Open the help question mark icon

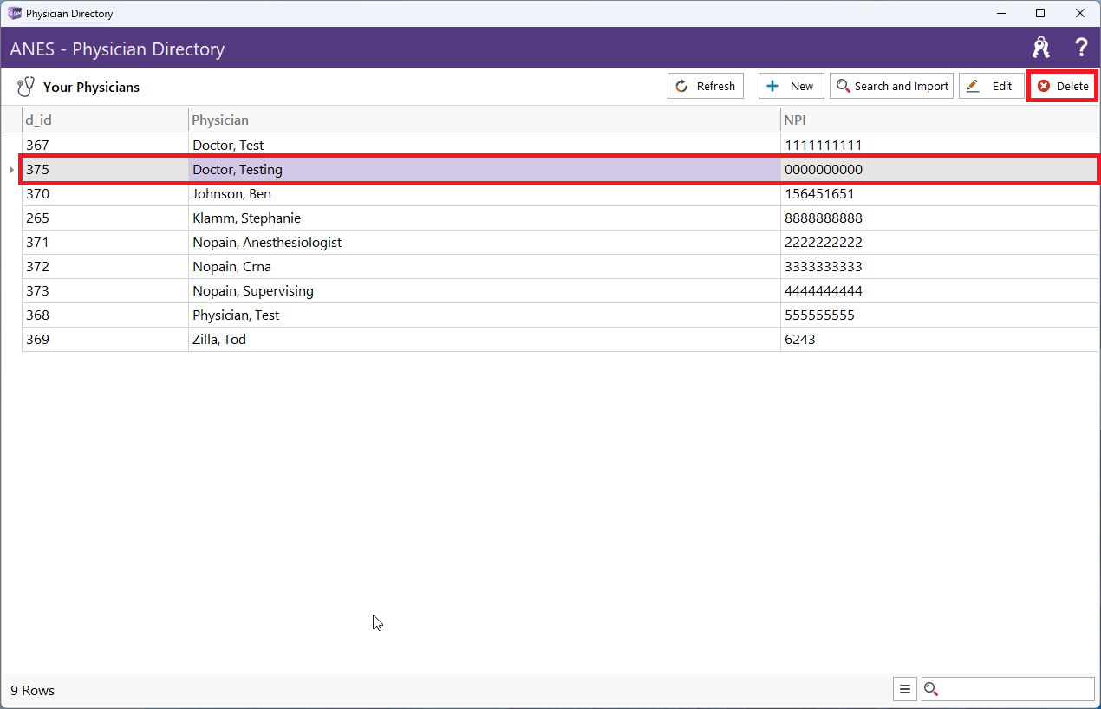(x=1081, y=48)
